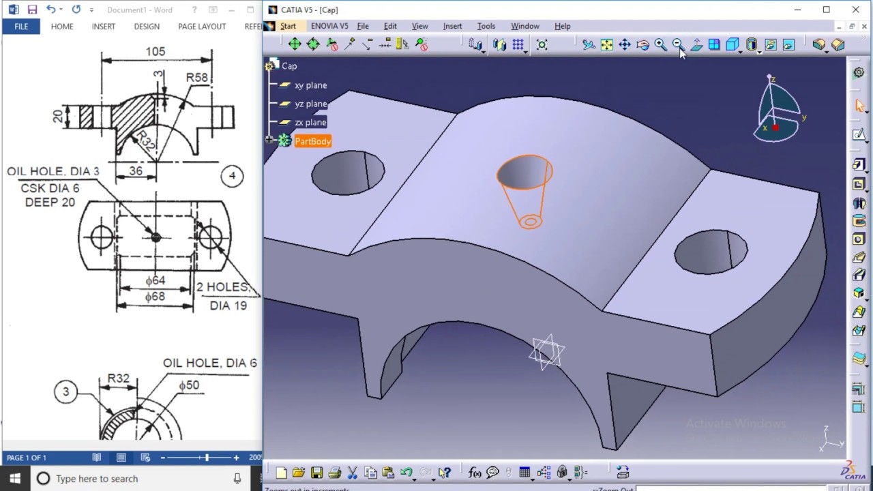The width and height of the screenshot is (873, 491).
Task: Open the Isometric View quick view cube
Action: 733,45
